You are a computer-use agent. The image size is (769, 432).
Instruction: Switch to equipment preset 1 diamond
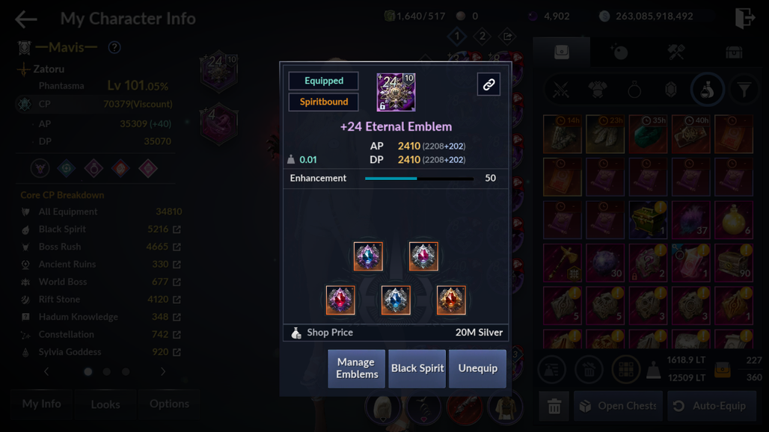click(x=457, y=36)
